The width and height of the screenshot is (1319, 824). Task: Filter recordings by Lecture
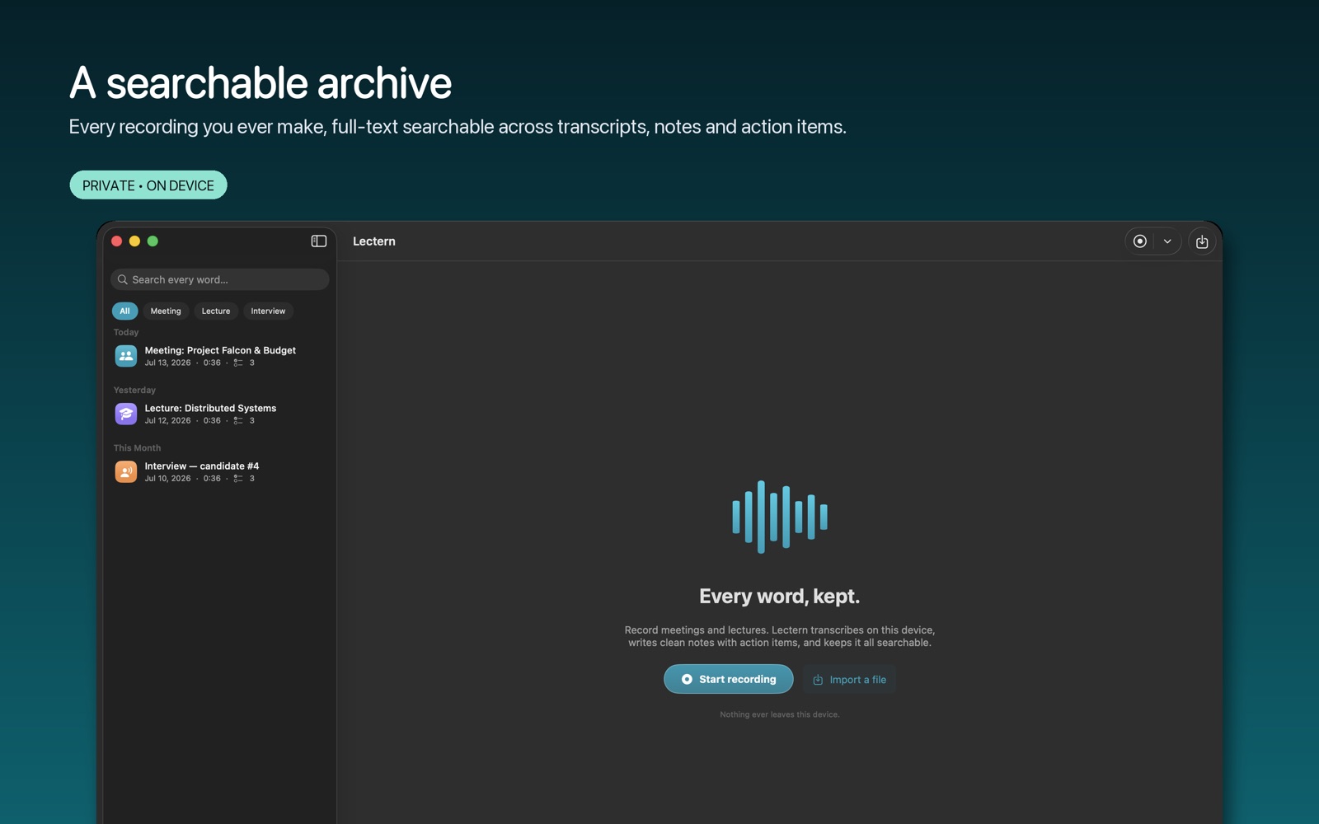(x=216, y=311)
